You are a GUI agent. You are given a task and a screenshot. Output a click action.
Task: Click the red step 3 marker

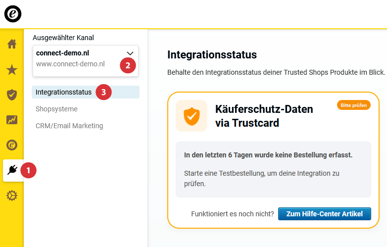[103, 92]
